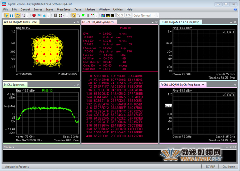Click the spectrogram display icon
Viewport: 240px width, 171px height.
[x=103, y=15]
